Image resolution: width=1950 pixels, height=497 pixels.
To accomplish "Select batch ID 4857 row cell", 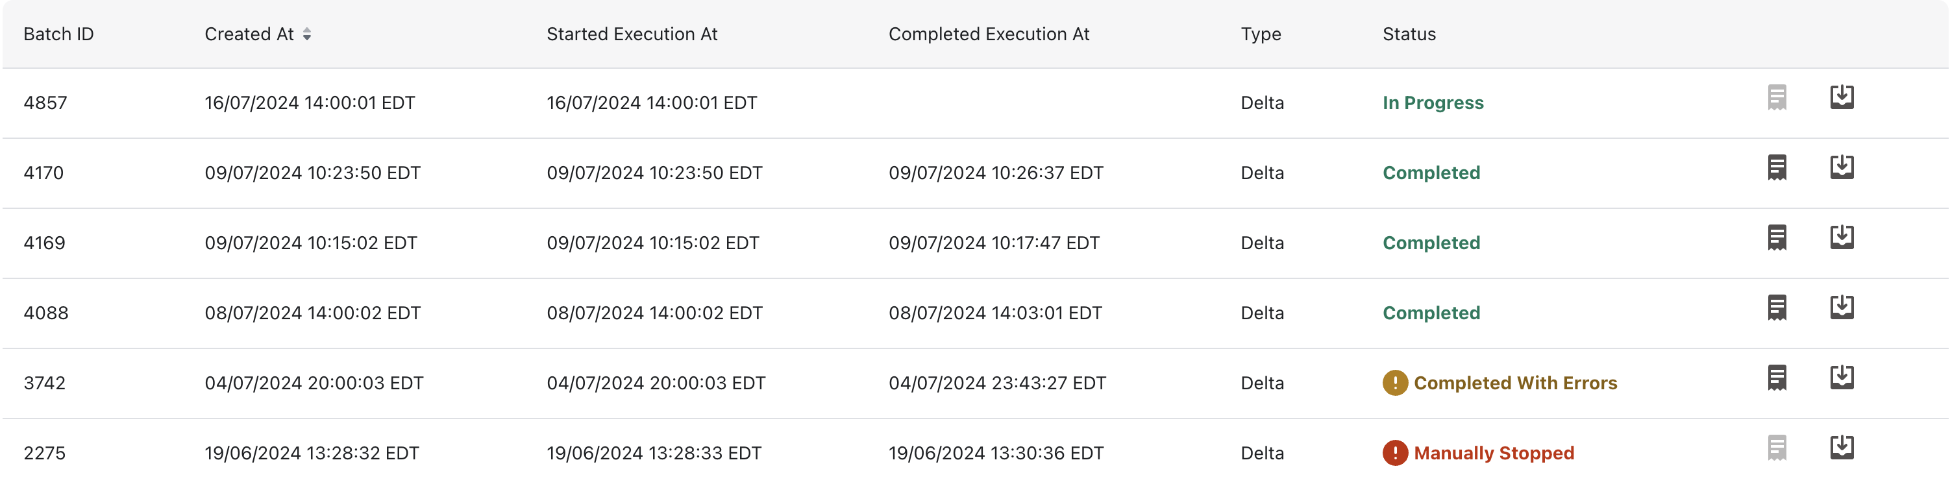I will click(45, 103).
